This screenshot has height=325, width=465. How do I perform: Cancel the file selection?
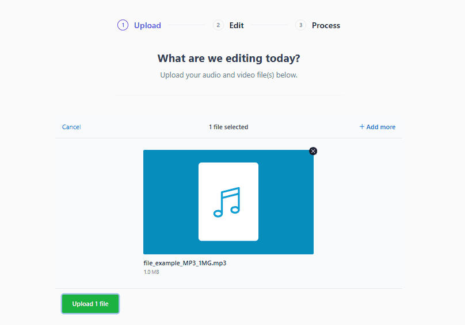[71, 127]
